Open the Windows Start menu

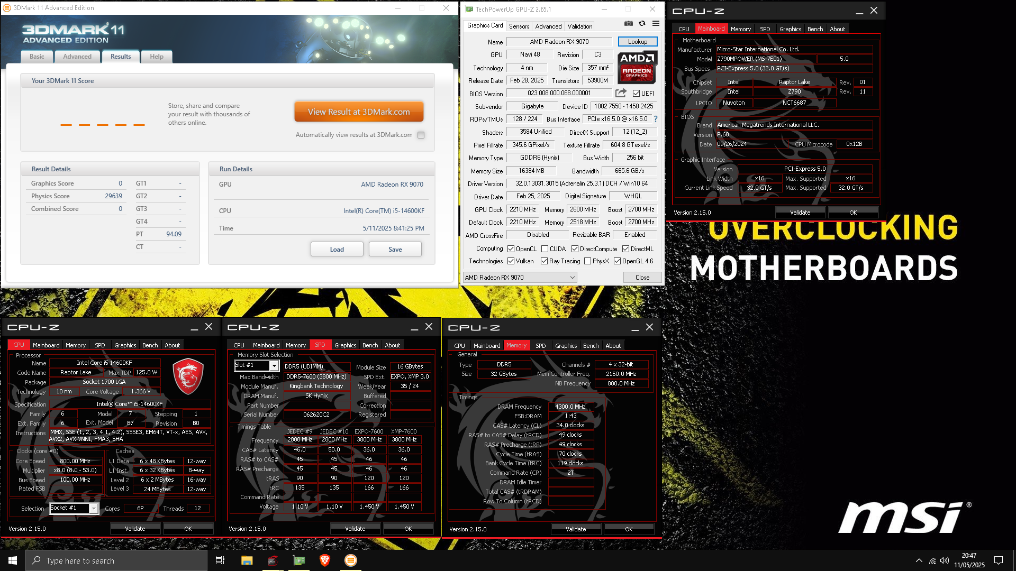13,560
